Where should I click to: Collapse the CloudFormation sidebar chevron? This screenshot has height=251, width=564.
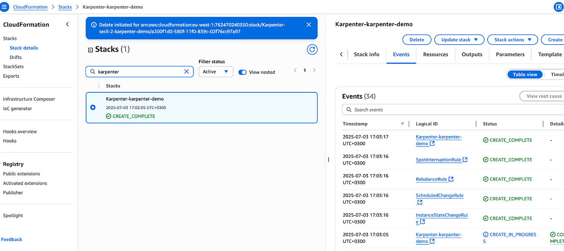(67, 24)
